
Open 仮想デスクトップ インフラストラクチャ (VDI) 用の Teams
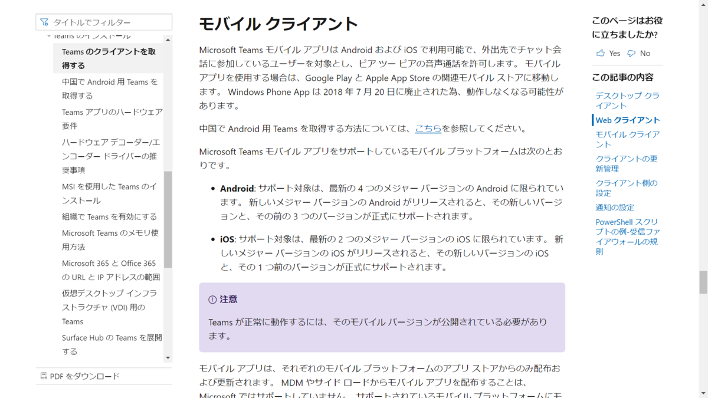pyautogui.click(x=109, y=307)
